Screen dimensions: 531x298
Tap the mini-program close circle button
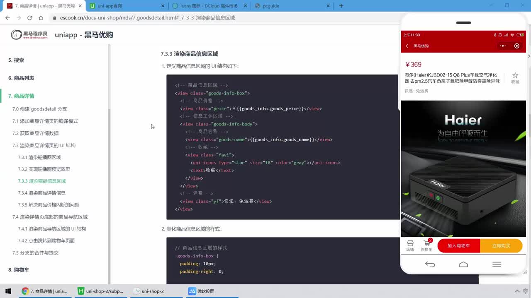coord(517,46)
